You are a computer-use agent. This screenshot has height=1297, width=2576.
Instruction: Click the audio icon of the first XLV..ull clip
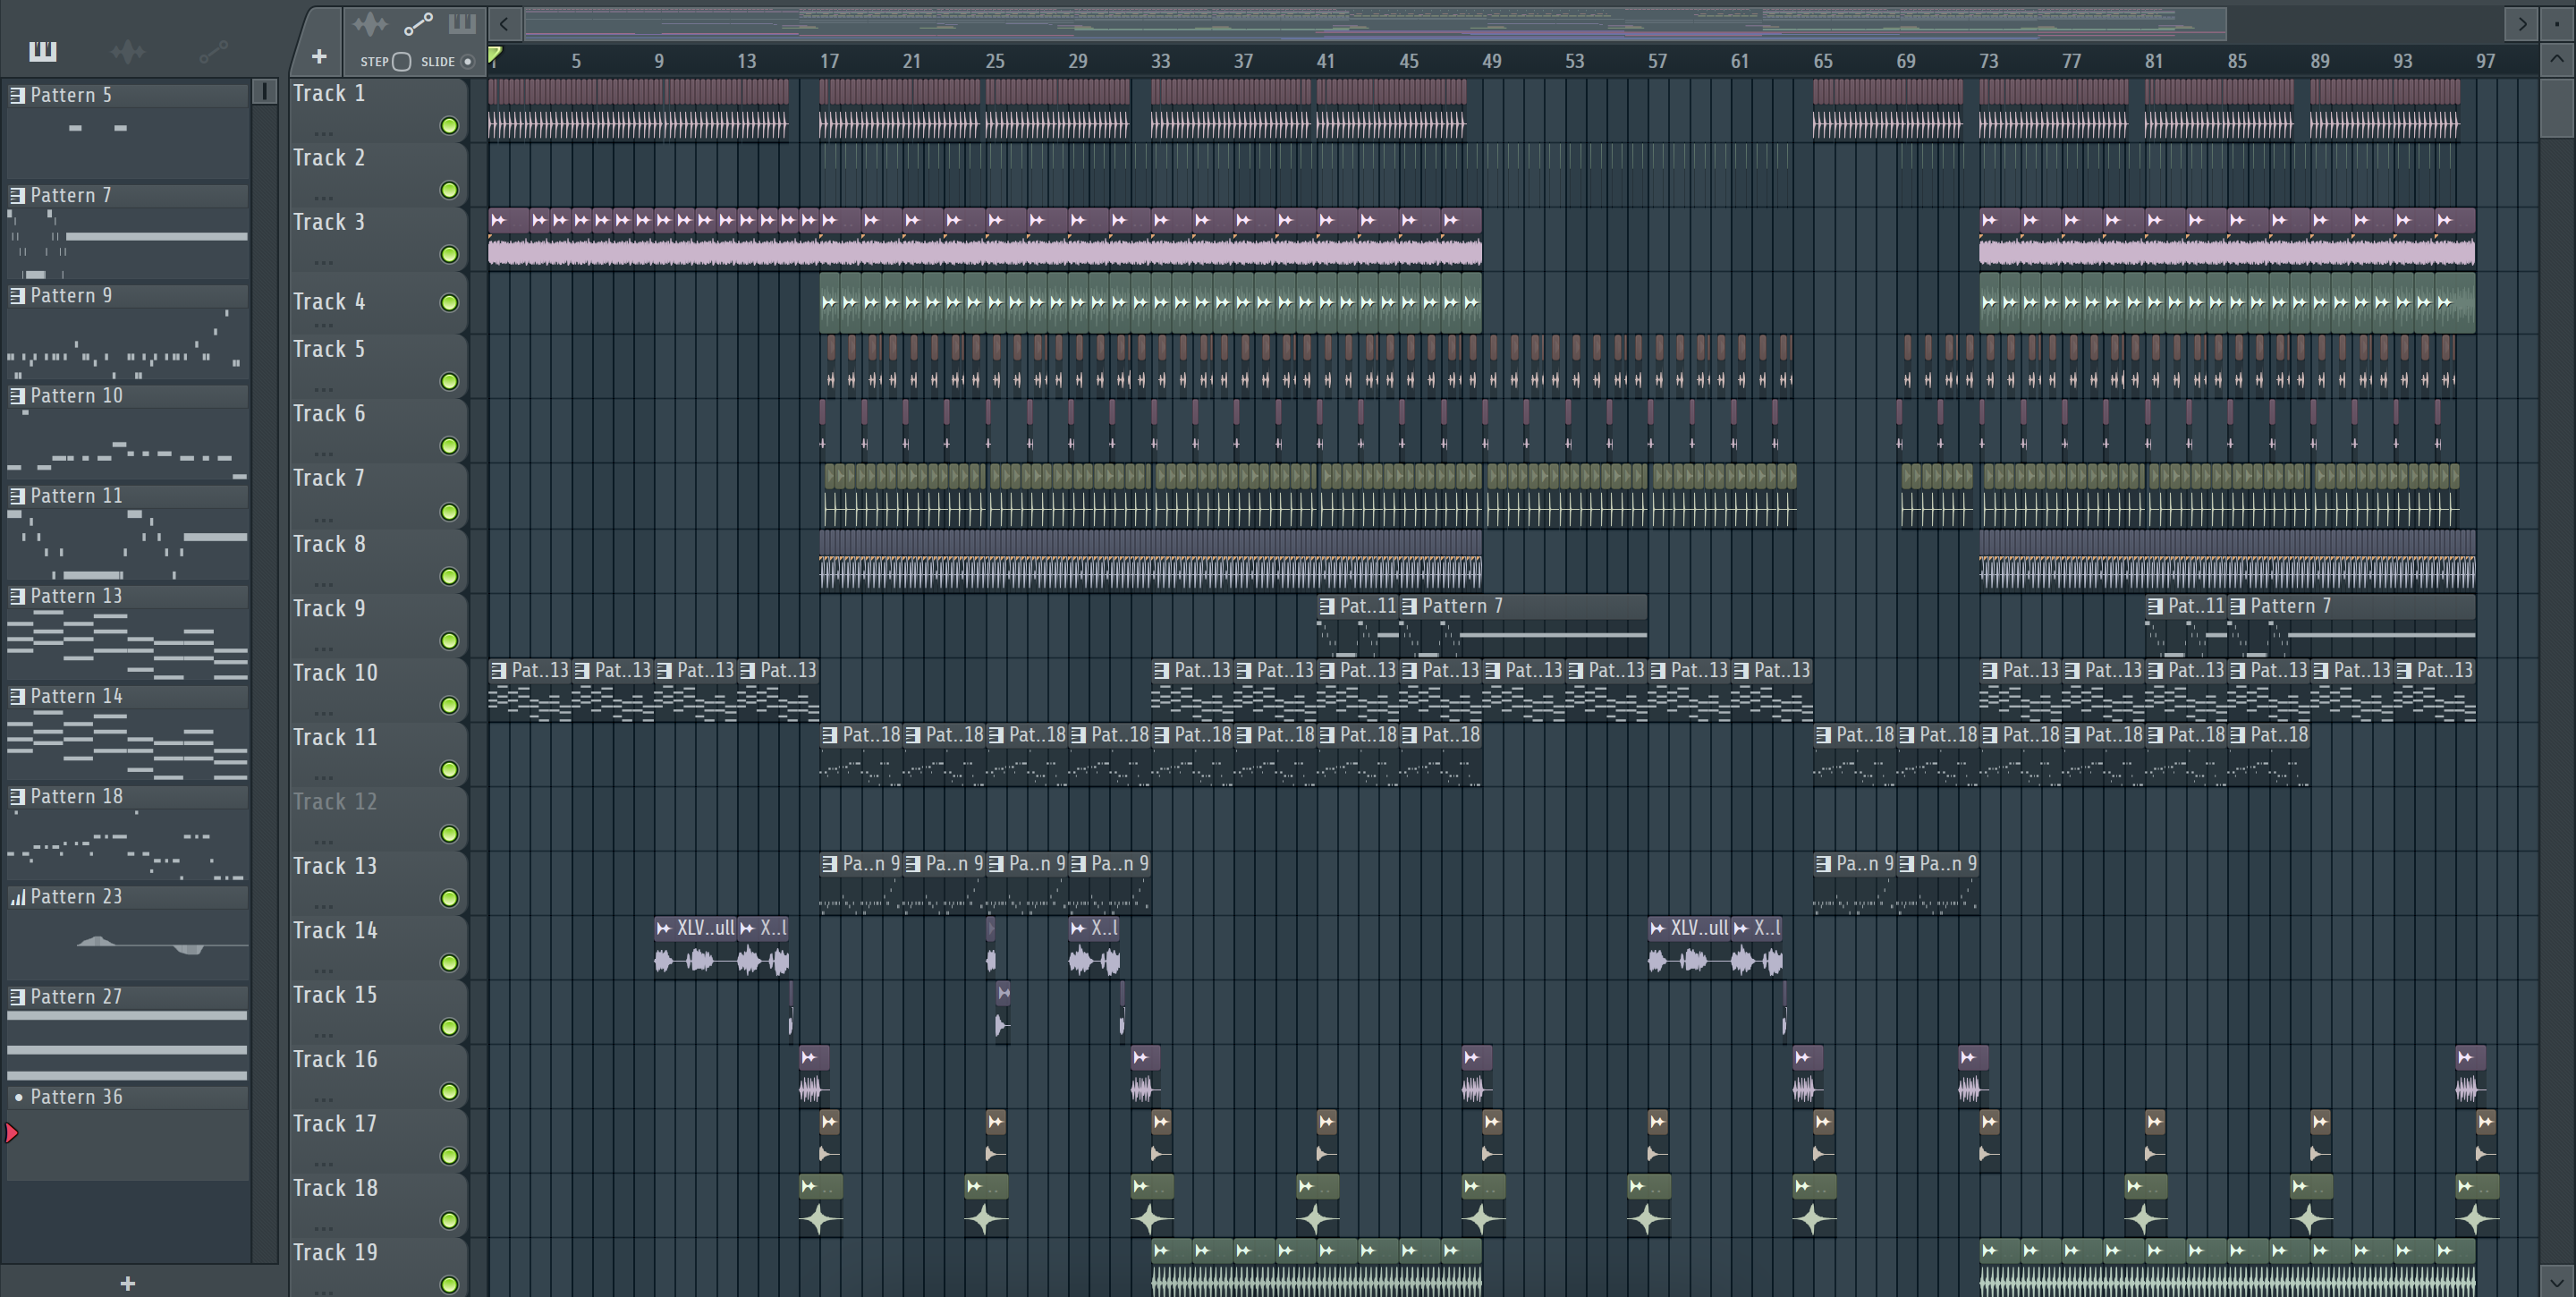664,928
